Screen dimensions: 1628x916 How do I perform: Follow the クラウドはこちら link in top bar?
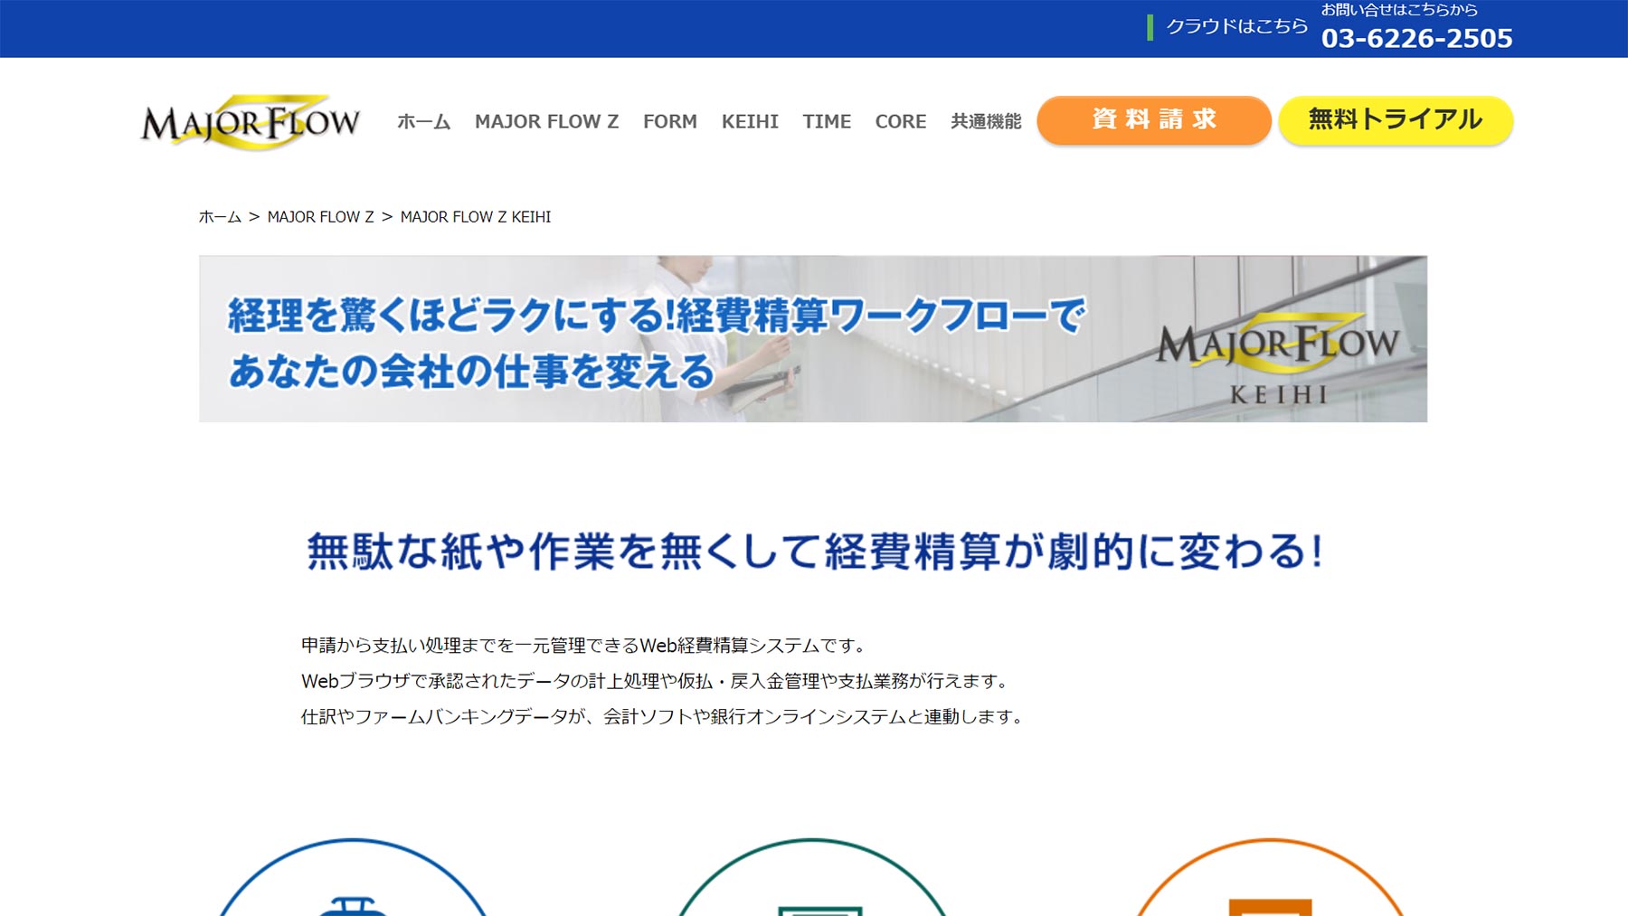[x=1235, y=27]
